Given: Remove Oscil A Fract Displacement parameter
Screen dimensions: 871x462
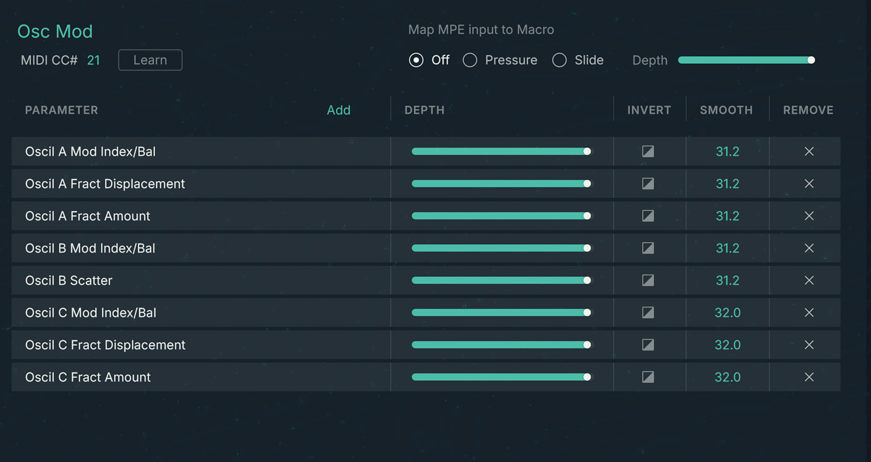Looking at the screenshot, I should 809,184.
